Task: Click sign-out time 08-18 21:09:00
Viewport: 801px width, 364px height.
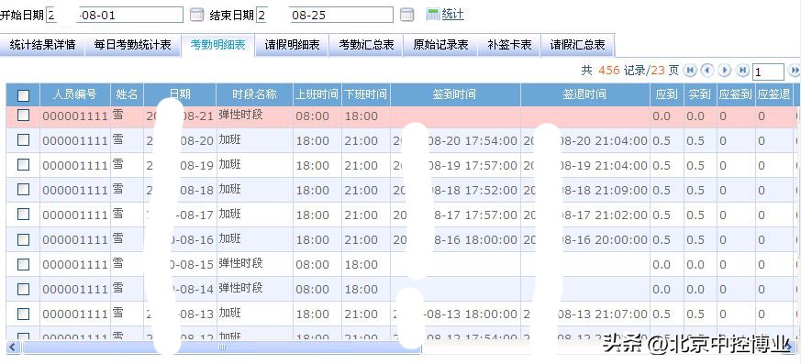Action: click(x=585, y=191)
